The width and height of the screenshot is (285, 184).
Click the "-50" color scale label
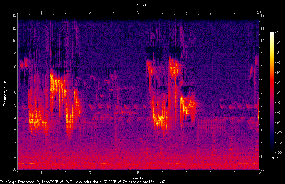277,83
